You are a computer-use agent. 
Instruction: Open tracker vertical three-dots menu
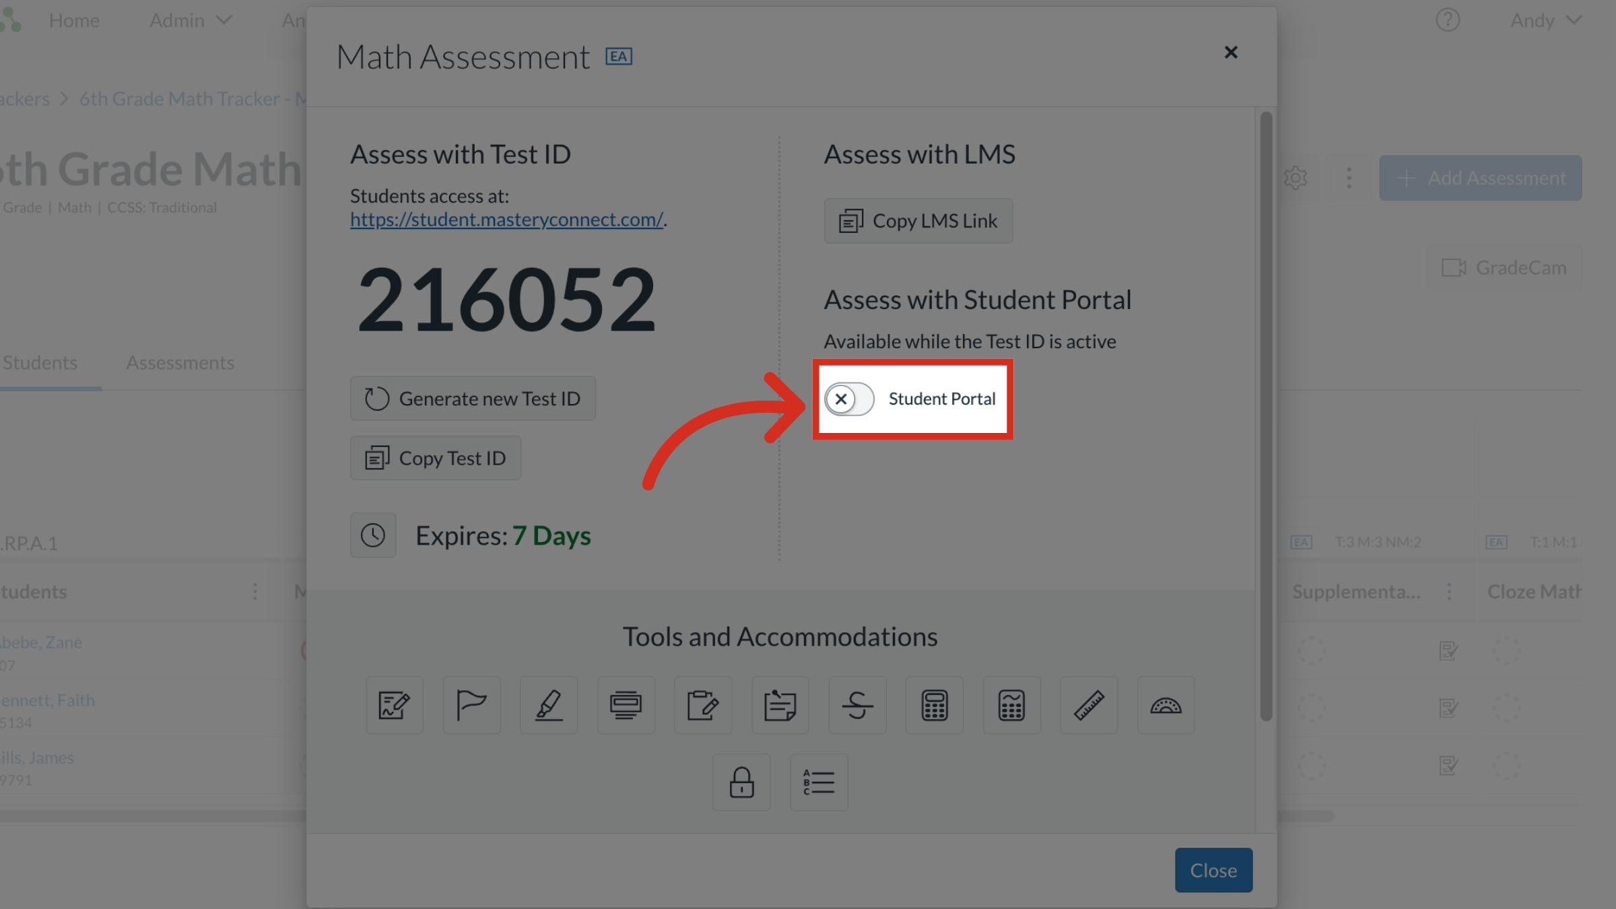point(1349,178)
